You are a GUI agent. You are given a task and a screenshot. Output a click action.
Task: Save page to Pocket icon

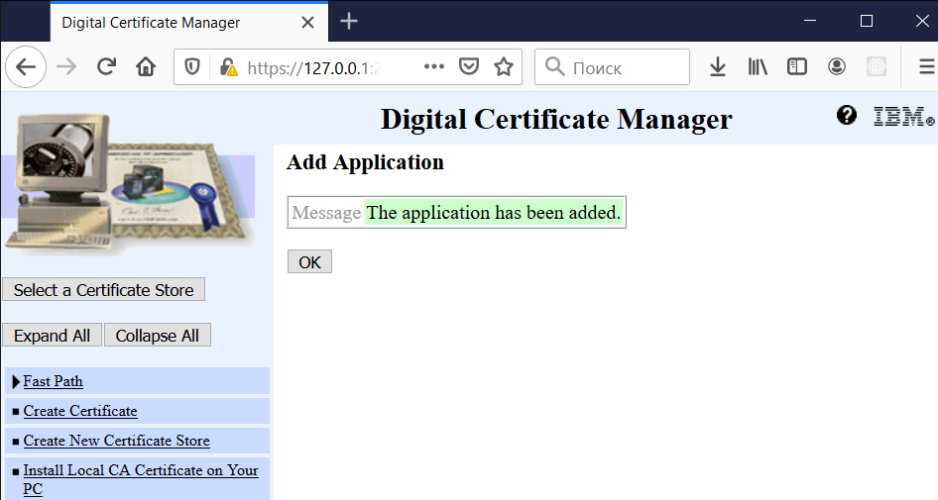coord(469,67)
